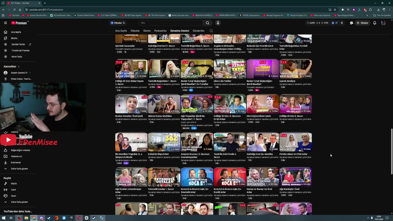The height and width of the screenshot is (221, 393).
Task: Open Beğendiğim videolar liked list
Action: (20, 150)
